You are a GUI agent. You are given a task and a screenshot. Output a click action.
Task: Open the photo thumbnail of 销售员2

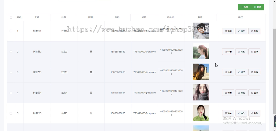(201, 51)
